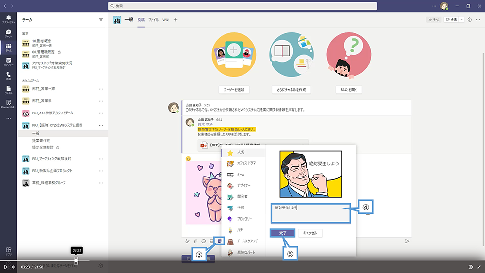Screen dimensions: 485x273
Task: Click the format text icon
Action: [x=187, y=241]
